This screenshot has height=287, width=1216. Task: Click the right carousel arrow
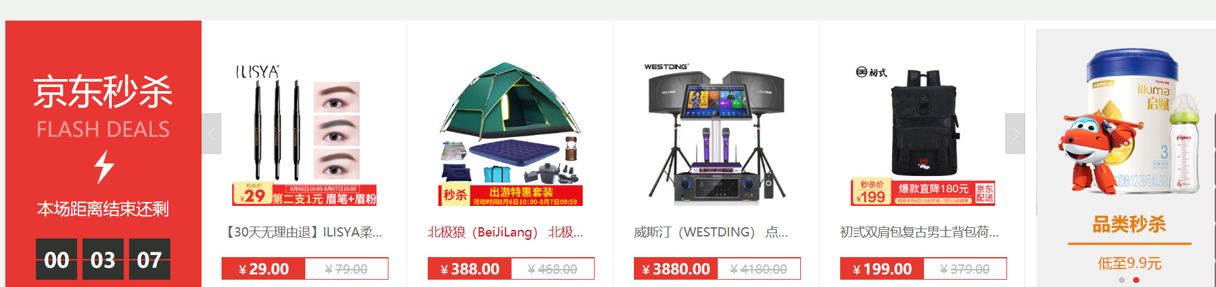(1015, 134)
